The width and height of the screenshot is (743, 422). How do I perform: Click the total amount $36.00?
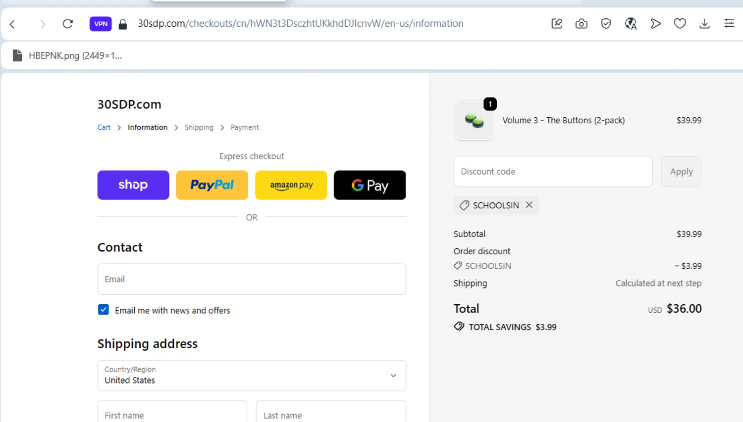pos(684,309)
